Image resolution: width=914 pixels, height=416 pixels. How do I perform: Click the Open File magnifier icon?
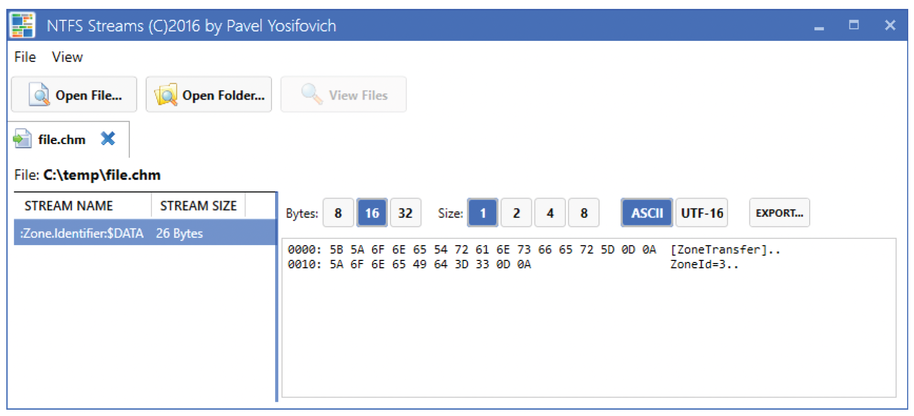pos(39,95)
